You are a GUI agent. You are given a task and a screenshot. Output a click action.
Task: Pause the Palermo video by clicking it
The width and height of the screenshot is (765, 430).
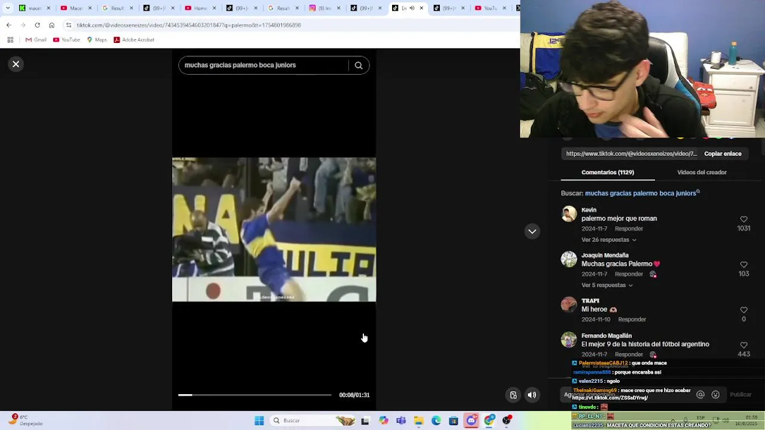(x=274, y=229)
